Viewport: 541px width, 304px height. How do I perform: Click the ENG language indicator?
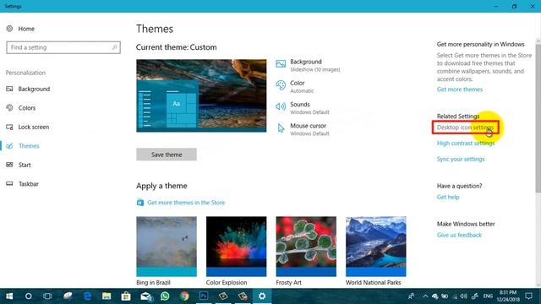click(x=488, y=296)
